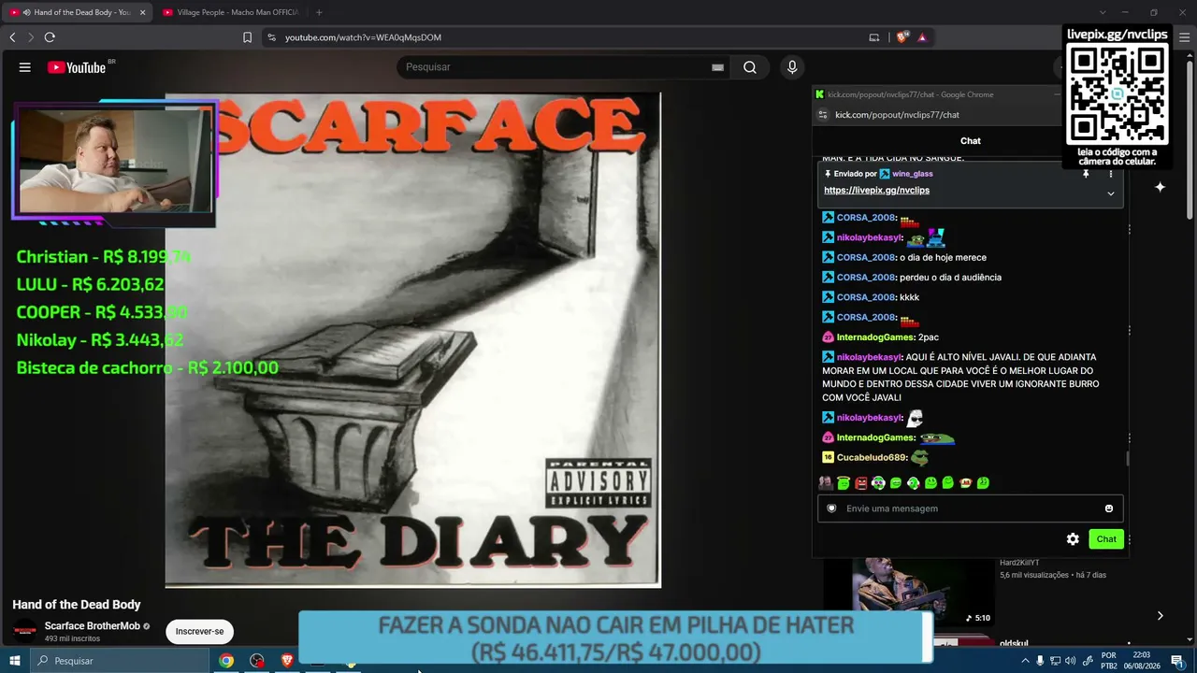Open Chrome from the Windows taskbar
This screenshot has height=673, width=1197.
pos(226,661)
